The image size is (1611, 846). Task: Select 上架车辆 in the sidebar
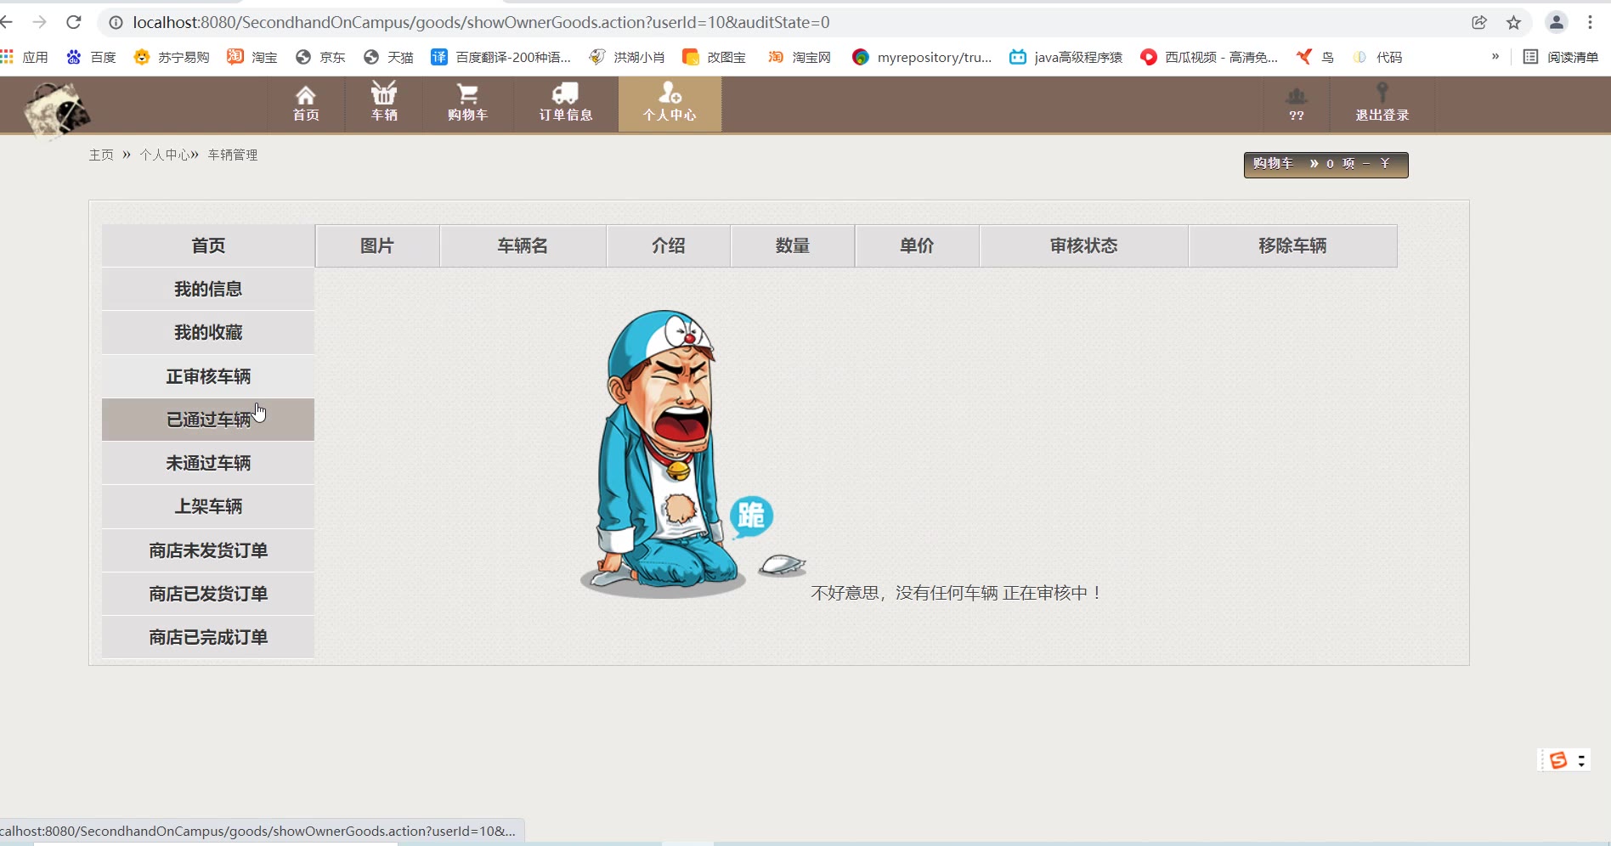[208, 506]
